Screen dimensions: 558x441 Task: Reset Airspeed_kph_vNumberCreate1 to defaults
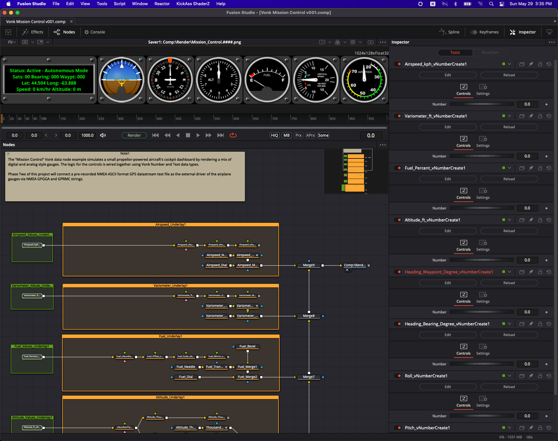point(549,64)
